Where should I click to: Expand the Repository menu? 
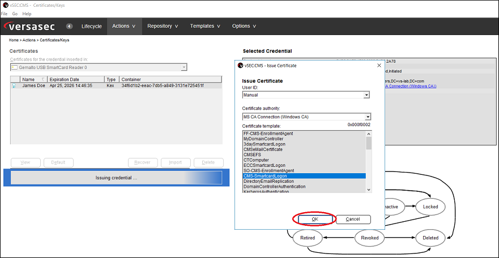tap(163, 26)
